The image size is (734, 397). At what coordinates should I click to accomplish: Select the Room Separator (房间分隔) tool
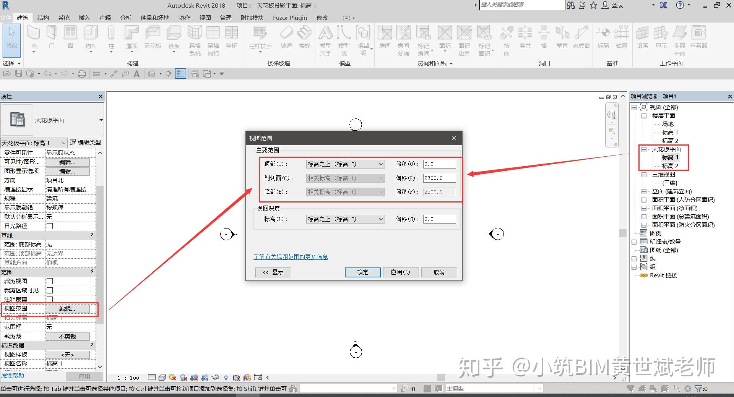403,41
